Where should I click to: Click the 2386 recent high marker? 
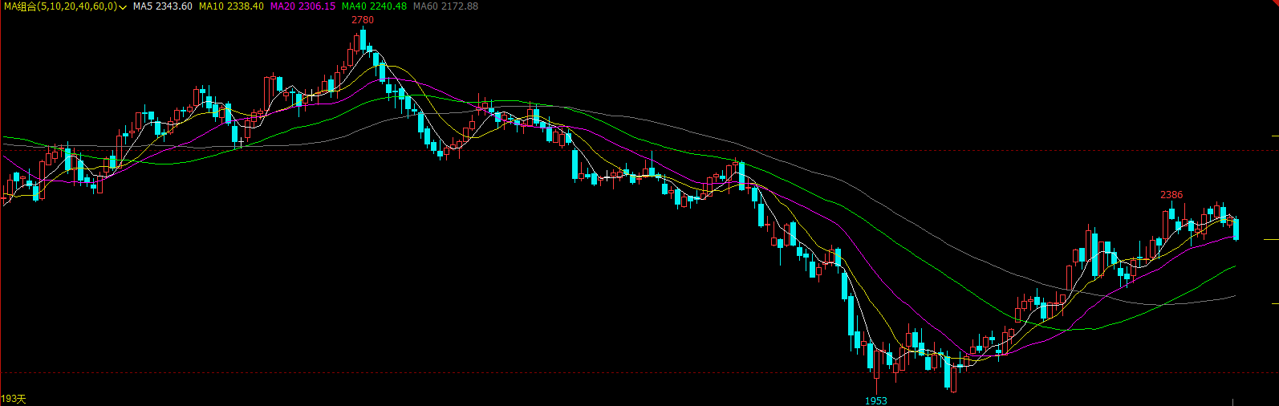pyautogui.click(x=1171, y=195)
